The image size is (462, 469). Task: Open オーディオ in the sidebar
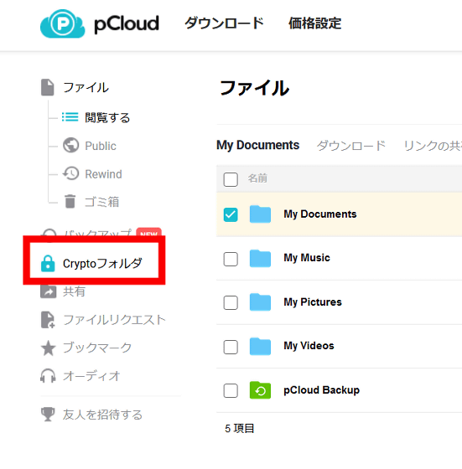(x=91, y=376)
